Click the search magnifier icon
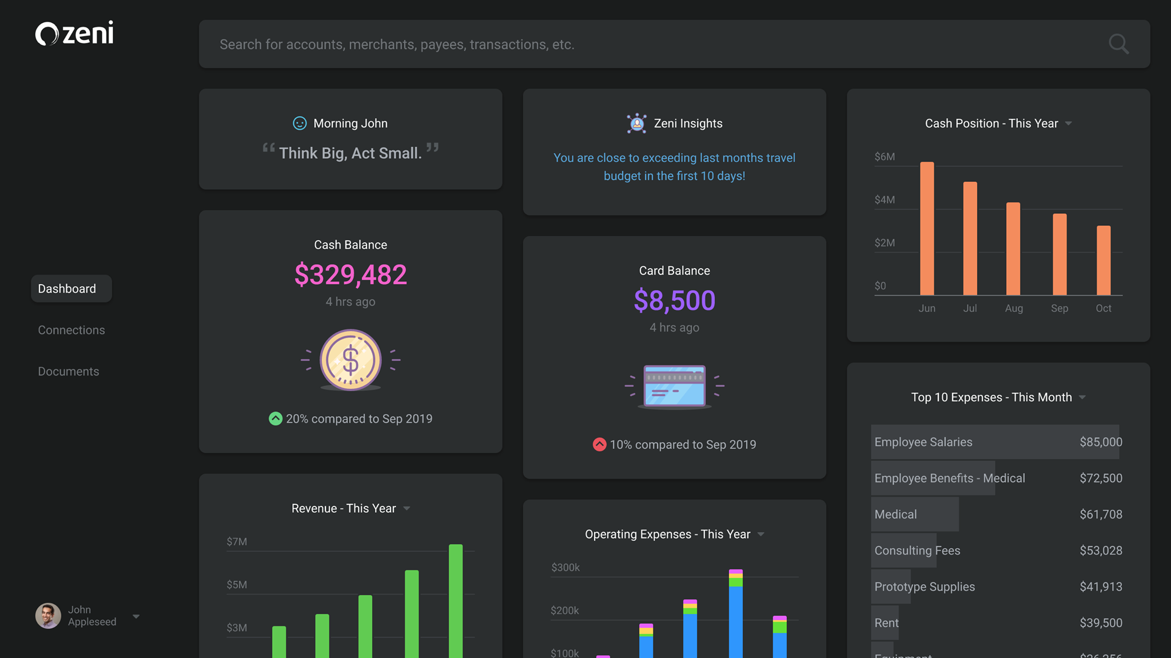Screen dimensions: 1171x658 (x=1118, y=44)
